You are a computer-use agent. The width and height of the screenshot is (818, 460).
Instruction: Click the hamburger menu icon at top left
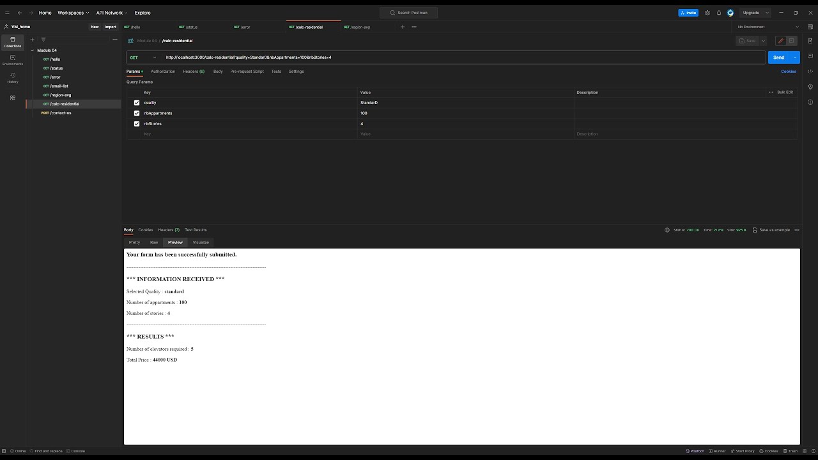(x=7, y=13)
